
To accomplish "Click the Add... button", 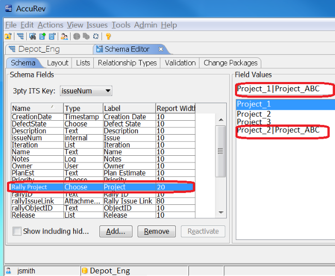I will tap(115, 231).
